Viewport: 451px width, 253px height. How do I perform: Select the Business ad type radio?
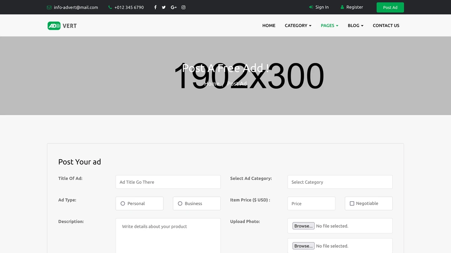(180, 203)
